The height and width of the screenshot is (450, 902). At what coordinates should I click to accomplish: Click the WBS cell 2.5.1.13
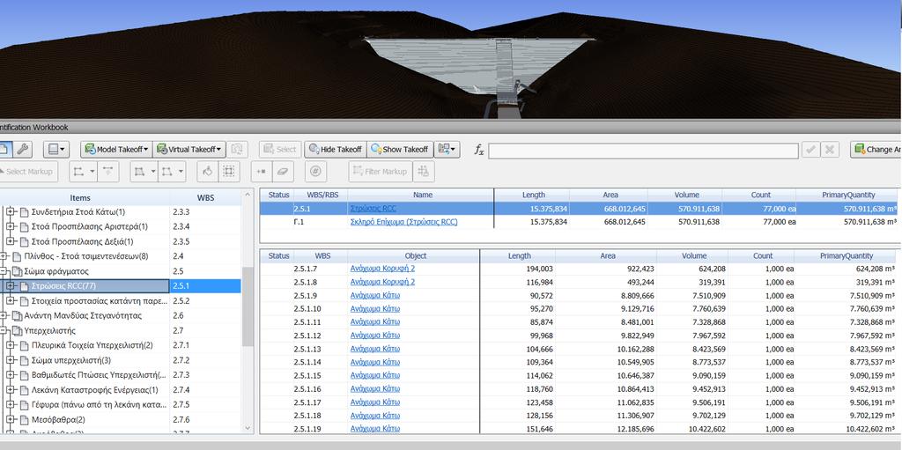[x=307, y=349]
